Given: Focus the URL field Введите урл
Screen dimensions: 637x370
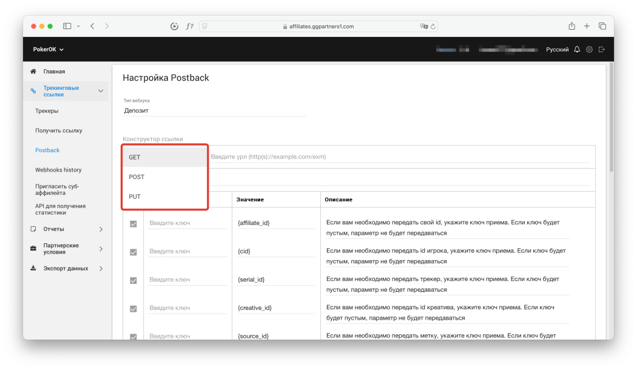Looking at the screenshot, I should pyautogui.click(x=400, y=156).
